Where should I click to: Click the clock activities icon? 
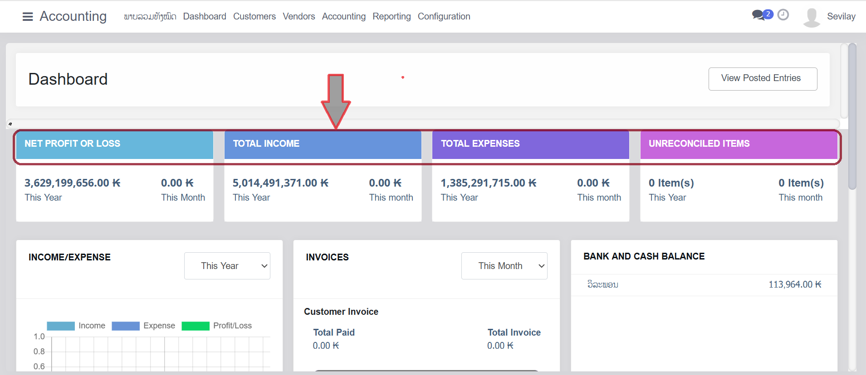pyautogui.click(x=783, y=15)
